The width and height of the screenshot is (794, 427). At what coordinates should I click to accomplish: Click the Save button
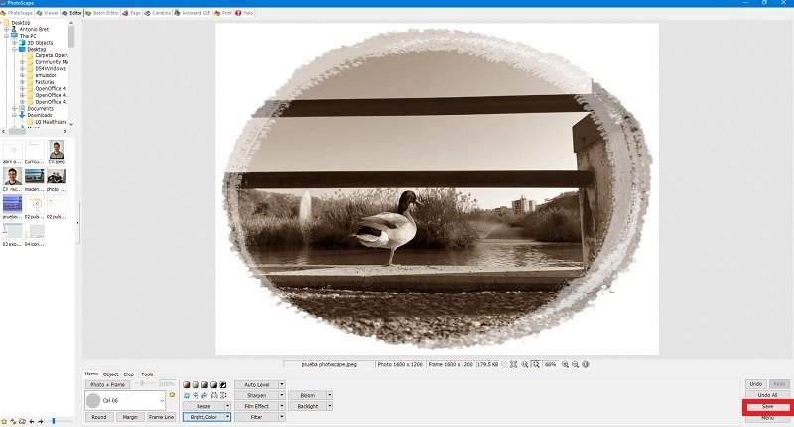pos(767,406)
